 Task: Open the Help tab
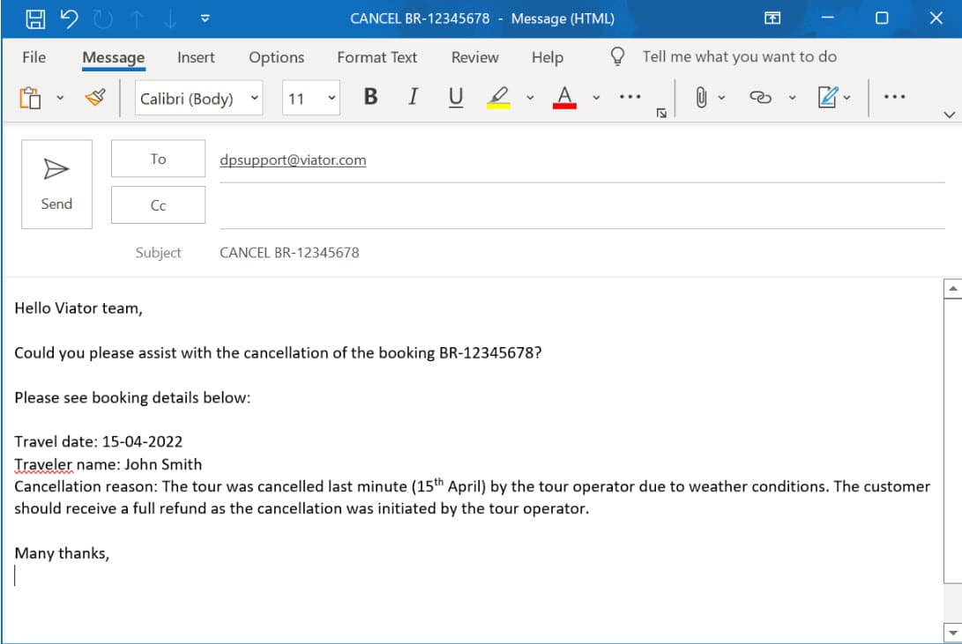coord(548,57)
